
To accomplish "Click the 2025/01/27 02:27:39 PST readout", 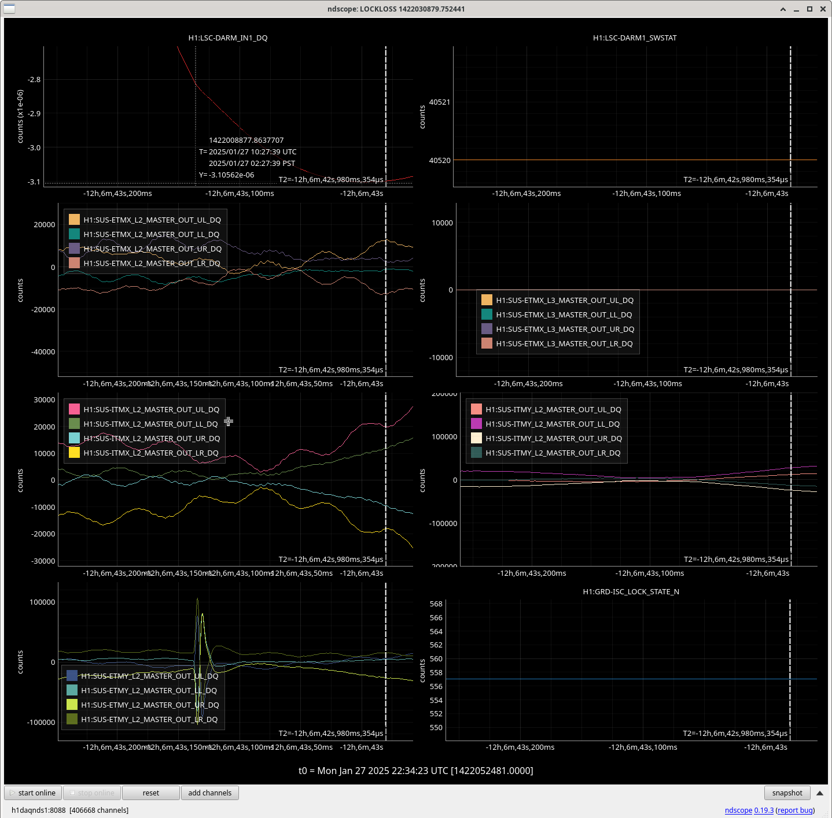I will (x=252, y=163).
